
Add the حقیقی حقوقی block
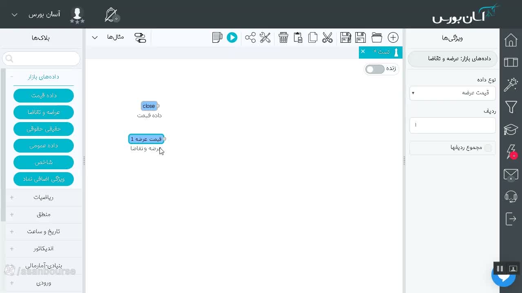[x=44, y=129]
